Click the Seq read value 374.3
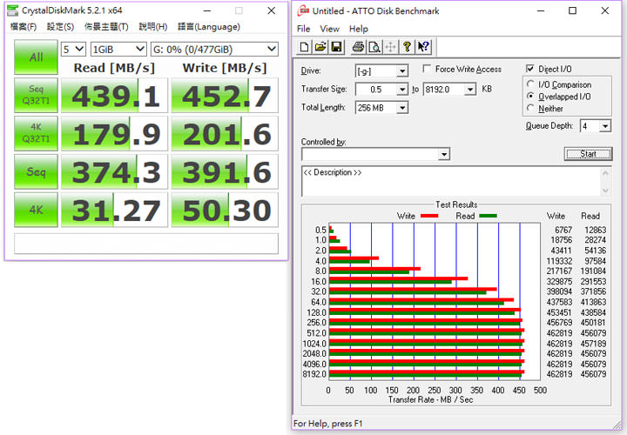The height and width of the screenshot is (435, 627). click(x=114, y=171)
